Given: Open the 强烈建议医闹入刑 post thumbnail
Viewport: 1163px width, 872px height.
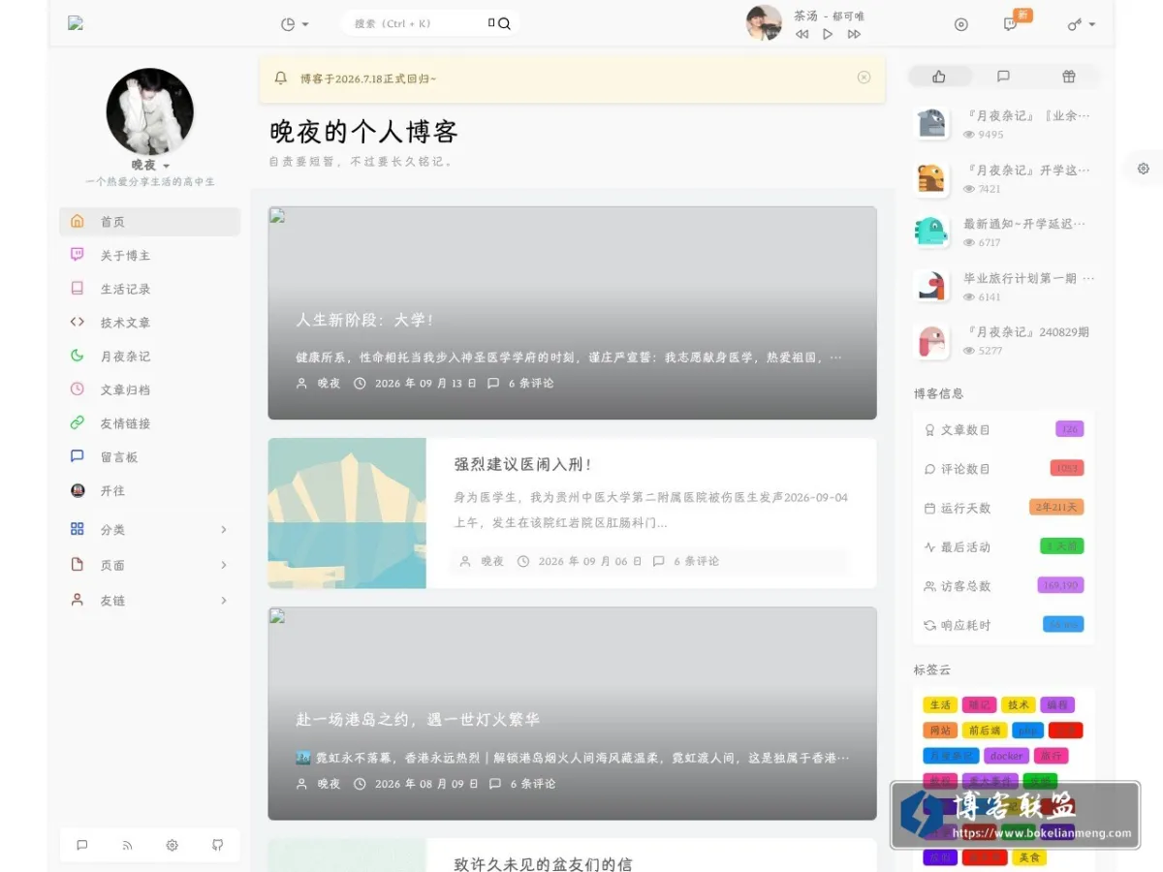Looking at the screenshot, I should [347, 514].
